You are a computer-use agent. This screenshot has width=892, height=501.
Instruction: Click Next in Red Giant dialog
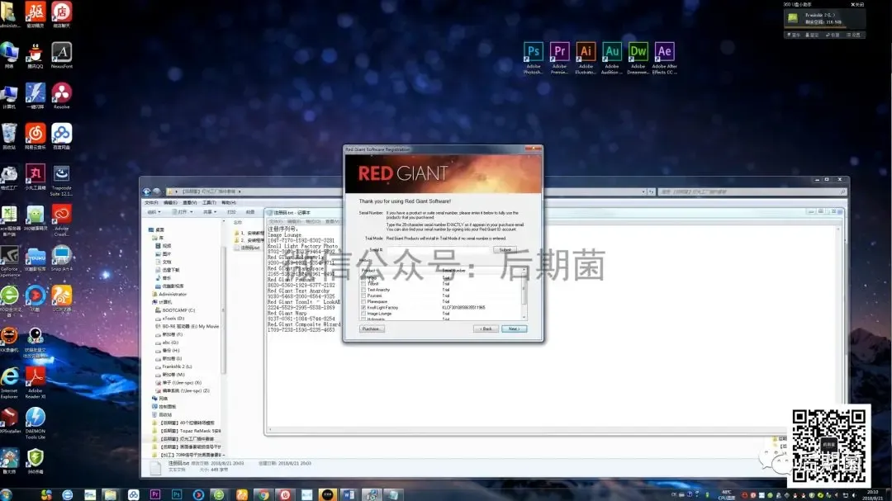[515, 328]
